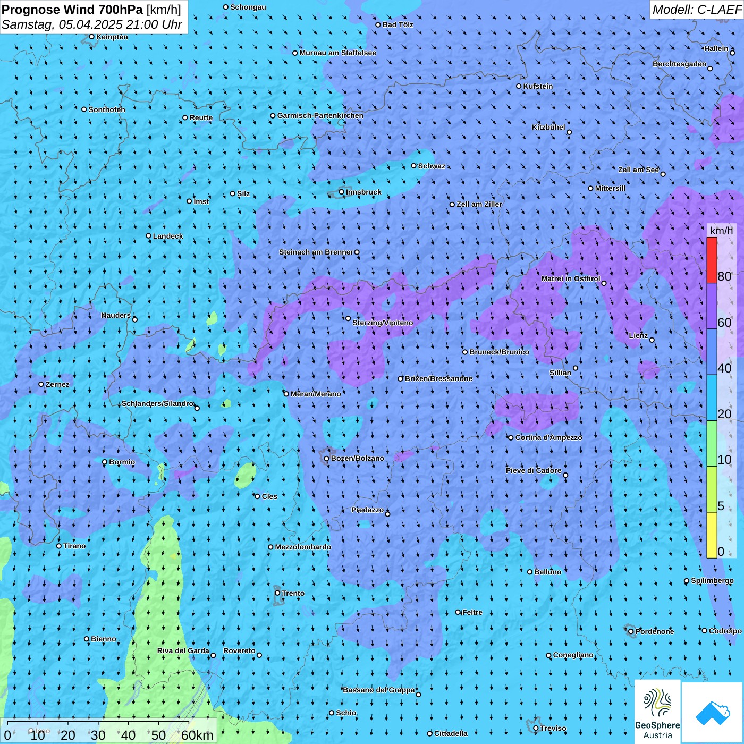The width and height of the screenshot is (744, 744).
Task: Click the Tirano city label
Action: point(74,546)
